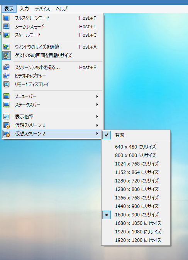The width and height of the screenshot is (188, 260).
Task: Click the video capture icon
Action: pyautogui.click(x=7, y=76)
